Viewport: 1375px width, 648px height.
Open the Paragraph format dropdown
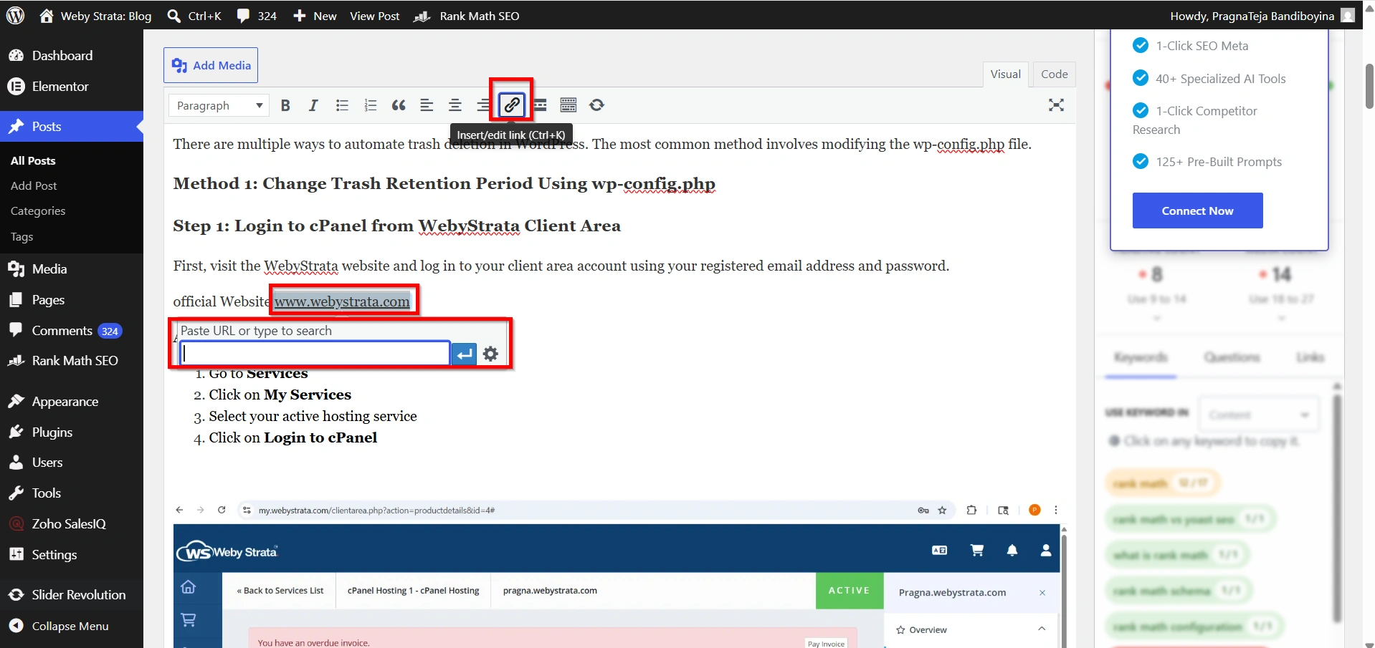pos(219,105)
